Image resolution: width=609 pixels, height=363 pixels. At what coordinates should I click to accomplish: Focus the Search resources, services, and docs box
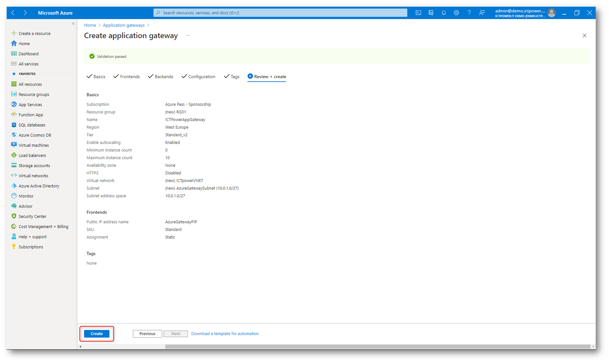point(280,13)
